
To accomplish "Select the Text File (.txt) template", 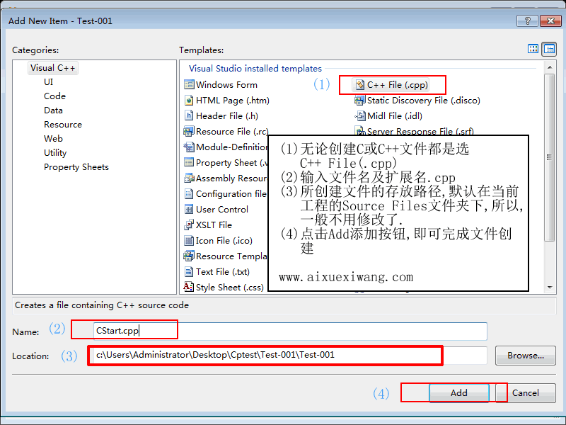I will click(x=222, y=272).
